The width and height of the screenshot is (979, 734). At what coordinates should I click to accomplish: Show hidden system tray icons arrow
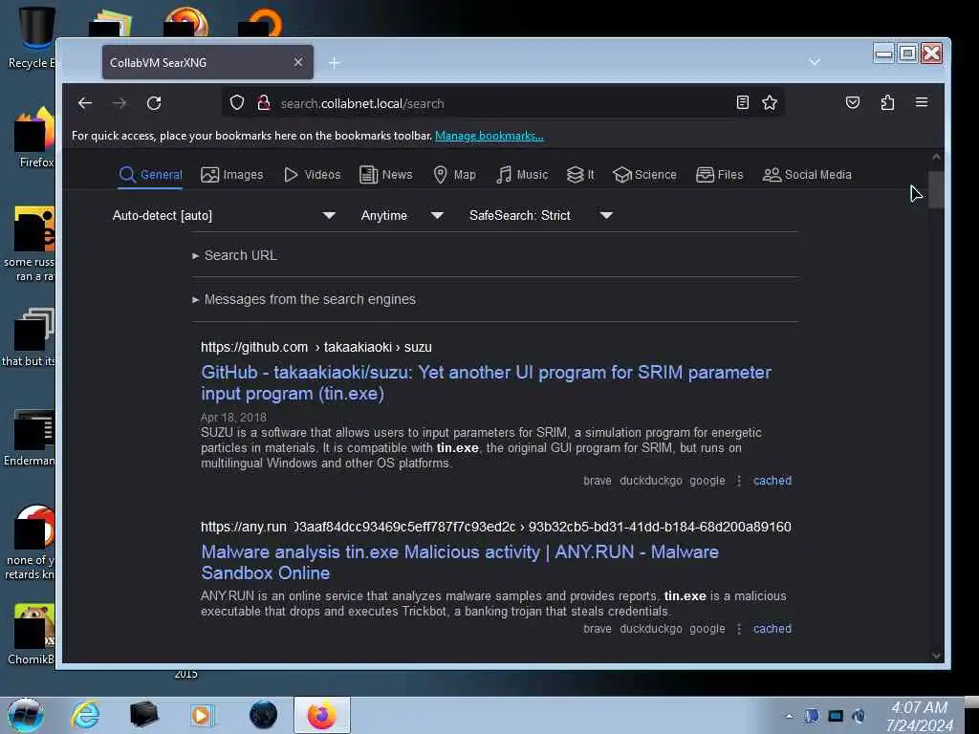click(x=789, y=717)
